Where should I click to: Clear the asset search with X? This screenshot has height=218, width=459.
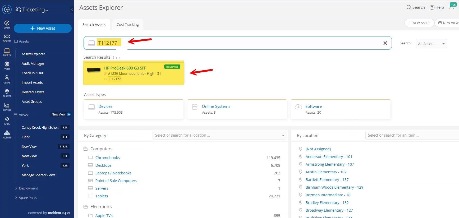point(385,43)
